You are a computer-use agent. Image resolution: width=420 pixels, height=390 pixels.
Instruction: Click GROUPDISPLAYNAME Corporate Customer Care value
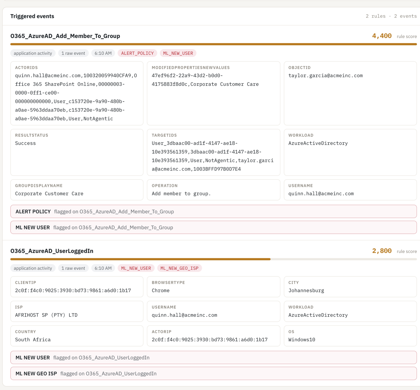49,194
